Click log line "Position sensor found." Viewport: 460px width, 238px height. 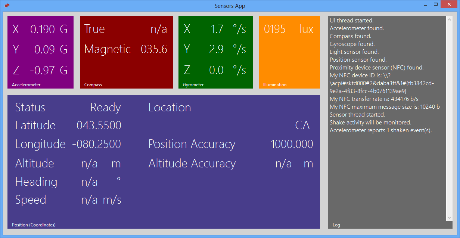click(358, 60)
